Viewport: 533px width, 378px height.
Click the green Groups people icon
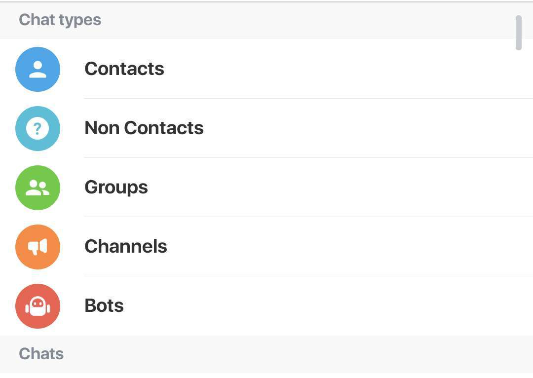click(x=38, y=188)
